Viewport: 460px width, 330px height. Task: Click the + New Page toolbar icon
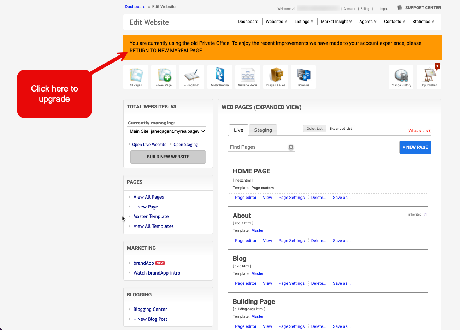point(164,77)
